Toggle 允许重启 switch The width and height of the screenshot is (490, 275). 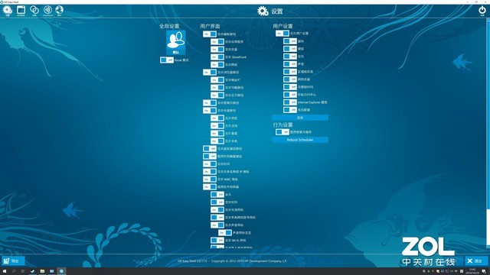[217, 134]
